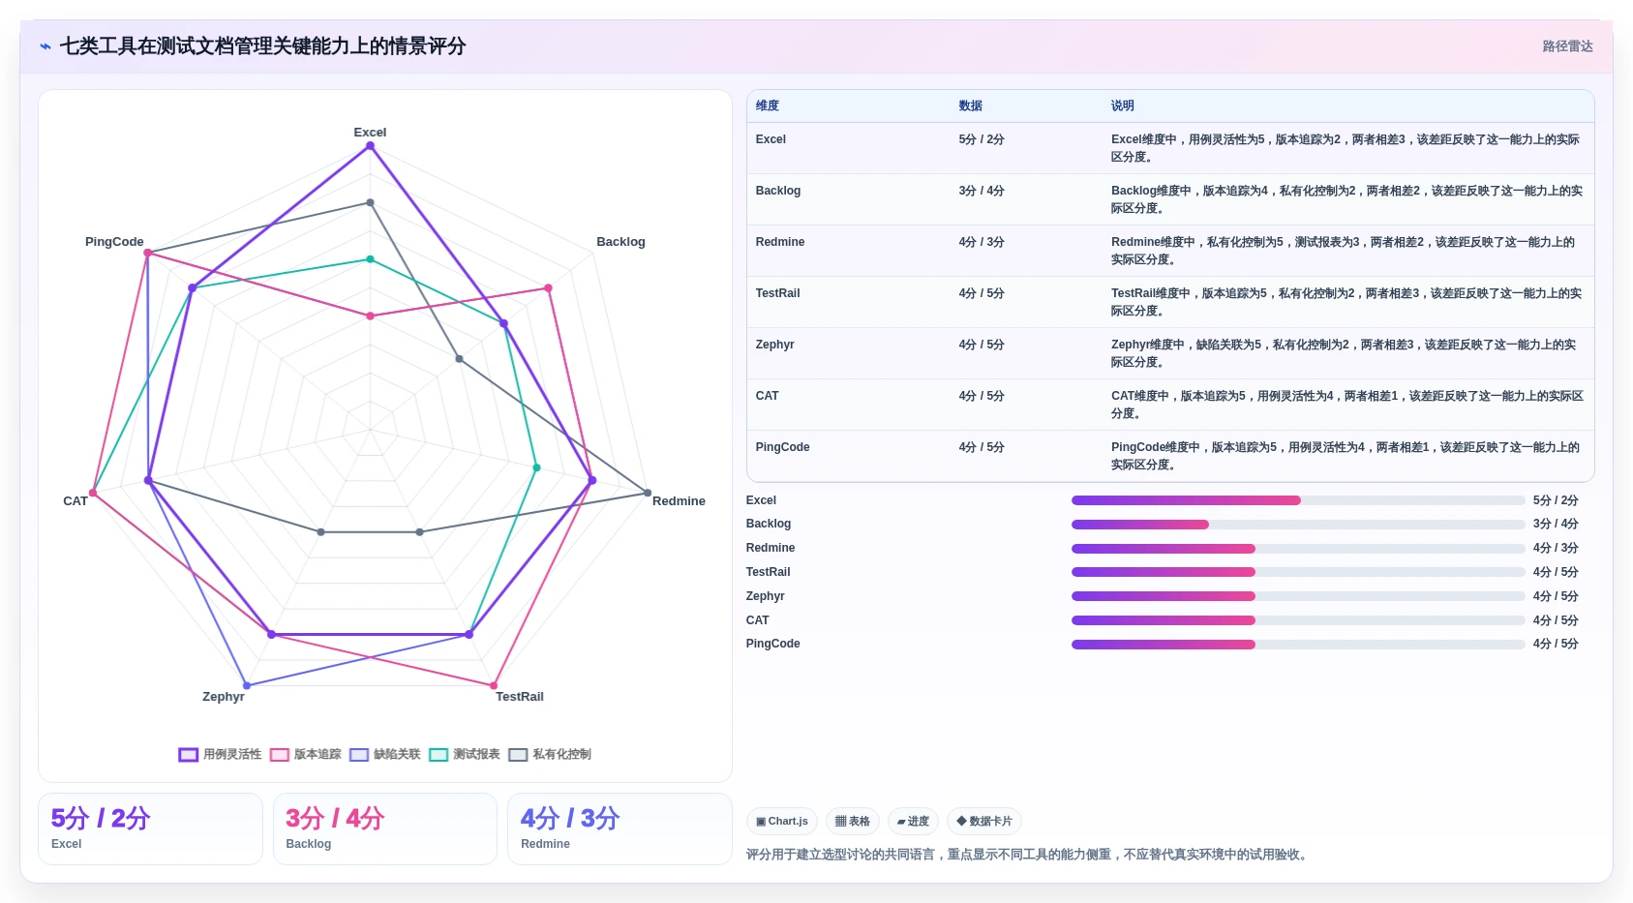Click the TestRail progress bar

tap(1298, 572)
